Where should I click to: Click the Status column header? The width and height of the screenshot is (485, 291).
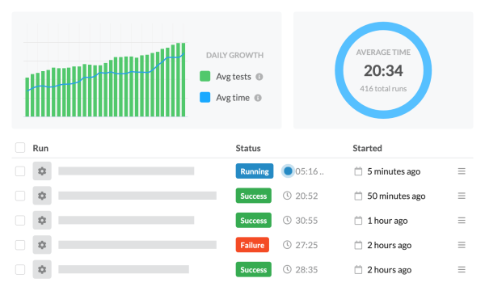pos(248,148)
